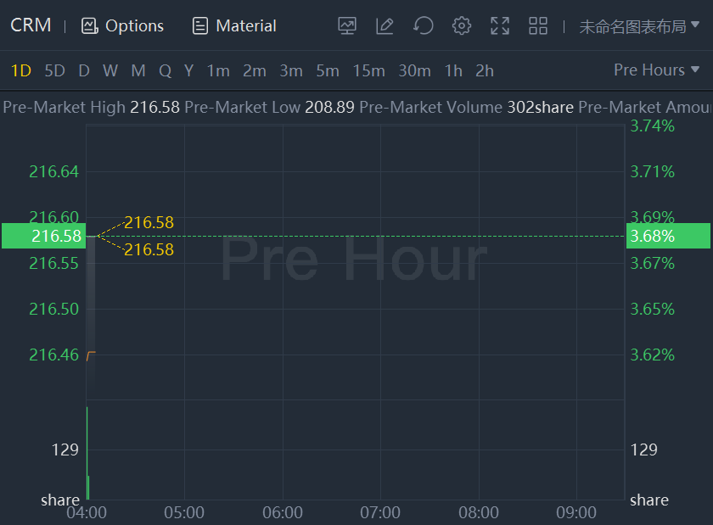The height and width of the screenshot is (525, 713).
Task: Select the 1D timeframe tab
Action: [20, 70]
